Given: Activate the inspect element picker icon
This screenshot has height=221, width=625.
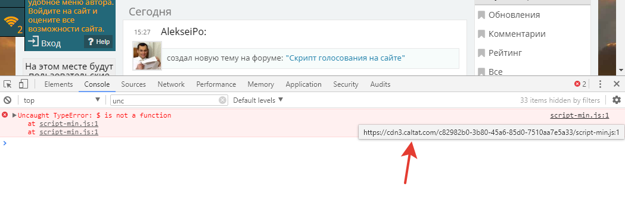Looking at the screenshot, I should (x=8, y=84).
